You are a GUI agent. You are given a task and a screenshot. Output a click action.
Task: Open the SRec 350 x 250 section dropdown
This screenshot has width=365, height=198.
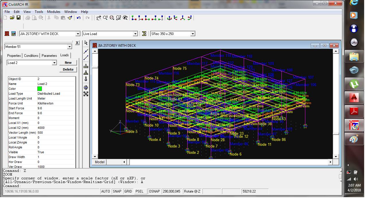(193, 34)
